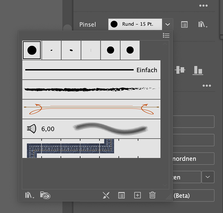Open brush libraries menu in panel footer
The image size is (223, 213).
click(x=30, y=195)
